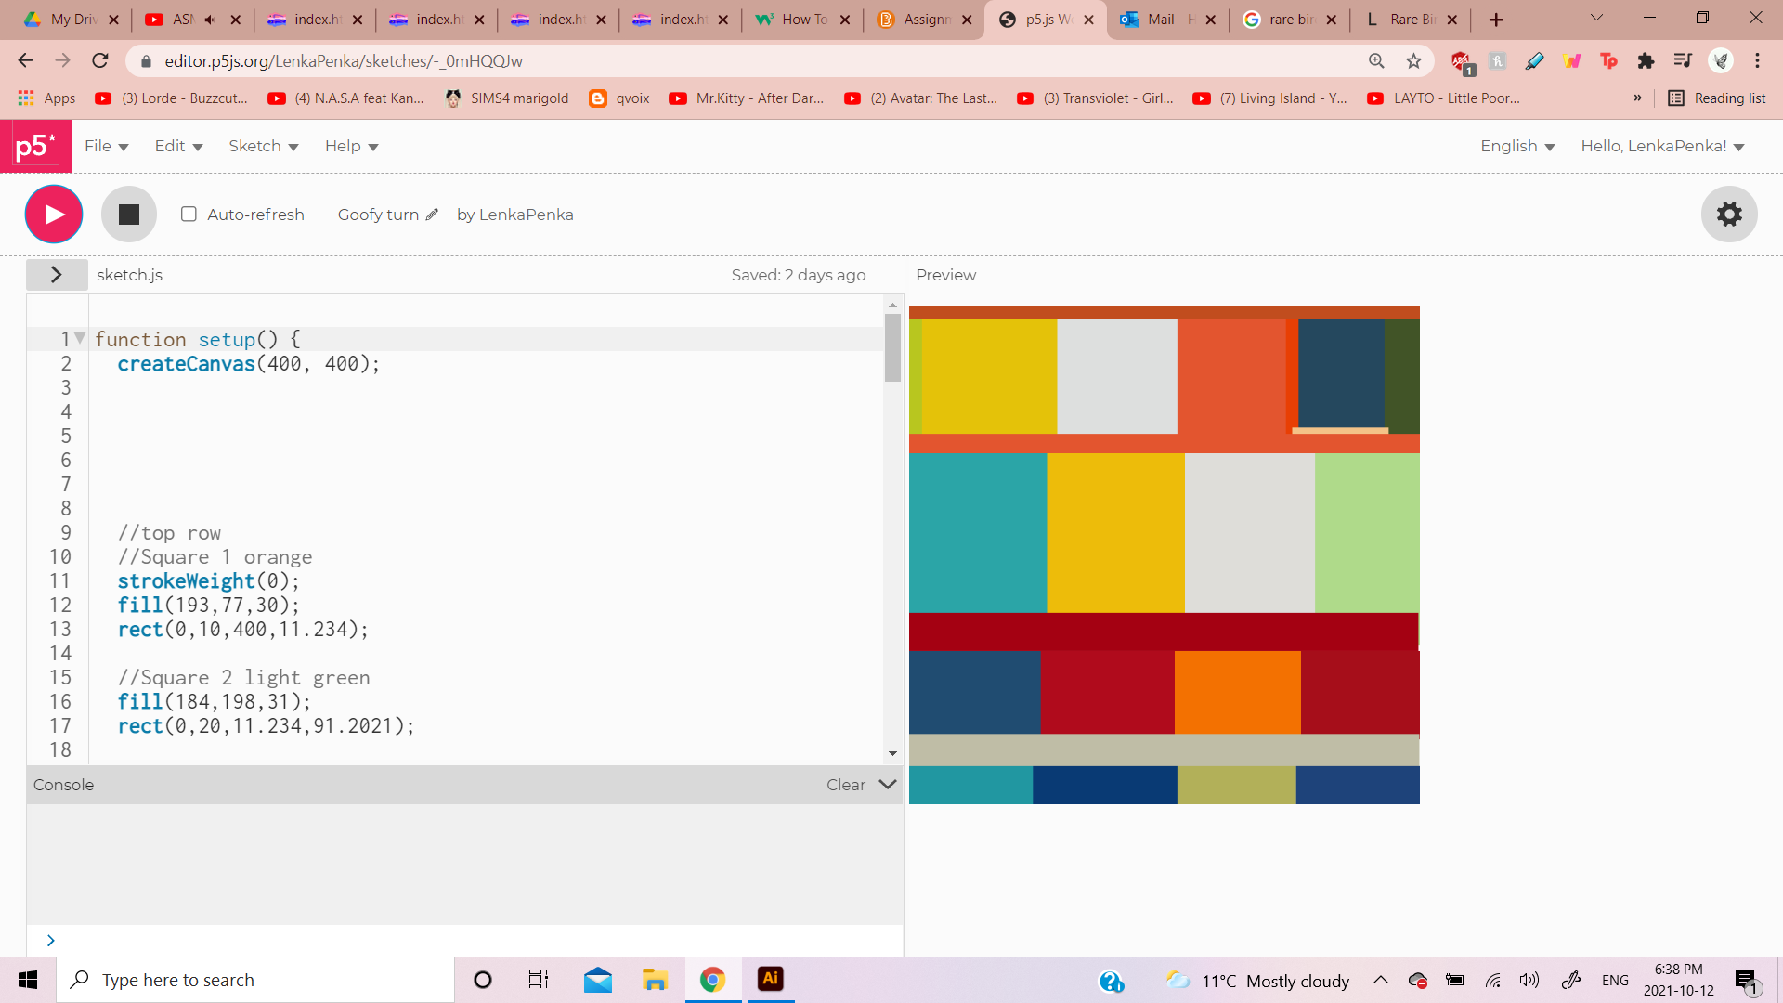Open the Sketch menu in p5.js editor

[x=264, y=146]
